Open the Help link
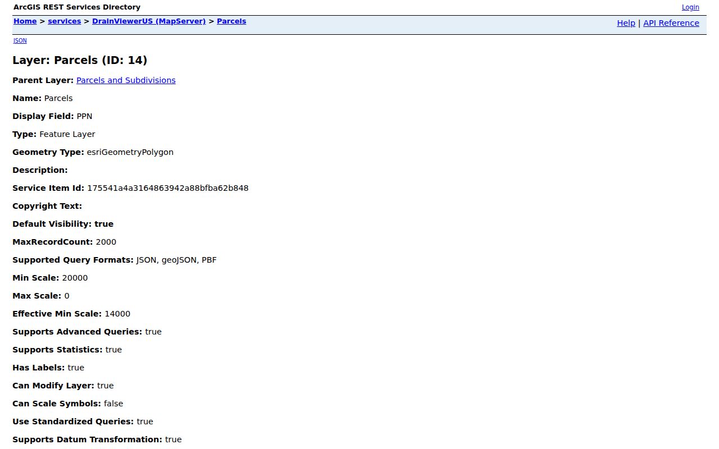The height and width of the screenshot is (449, 719). pyautogui.click(x=626, y=23)
